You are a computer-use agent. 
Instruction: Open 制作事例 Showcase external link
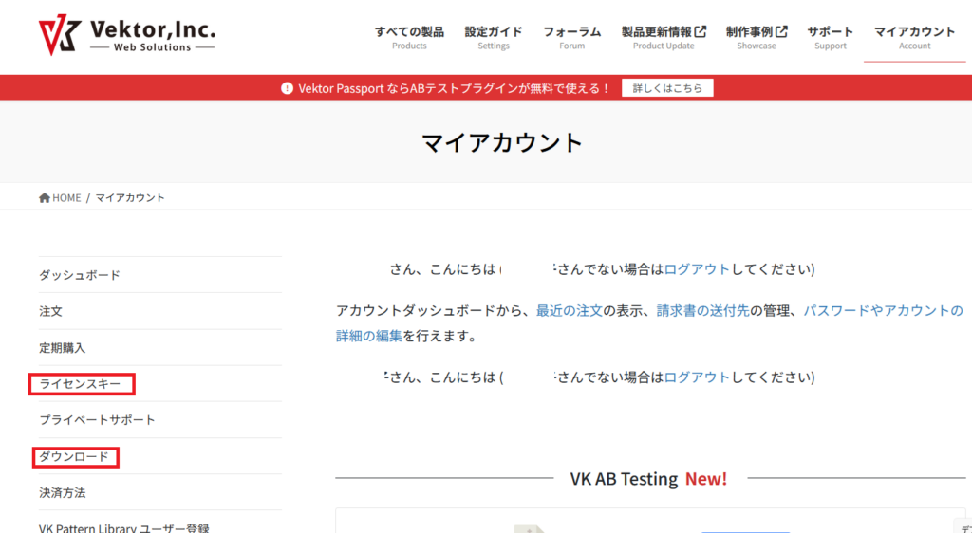click(x=757, y=37)
